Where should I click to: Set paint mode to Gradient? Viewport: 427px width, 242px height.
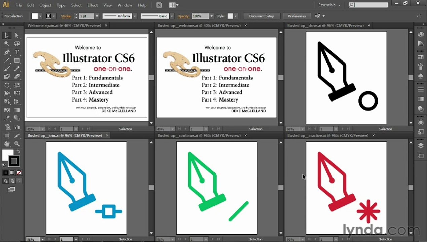(x=12, y=173)
